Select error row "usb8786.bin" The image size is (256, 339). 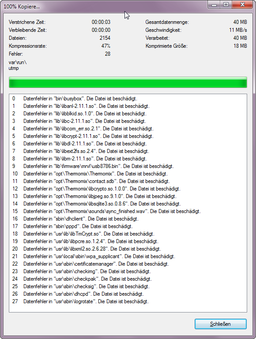pos(128,166)
